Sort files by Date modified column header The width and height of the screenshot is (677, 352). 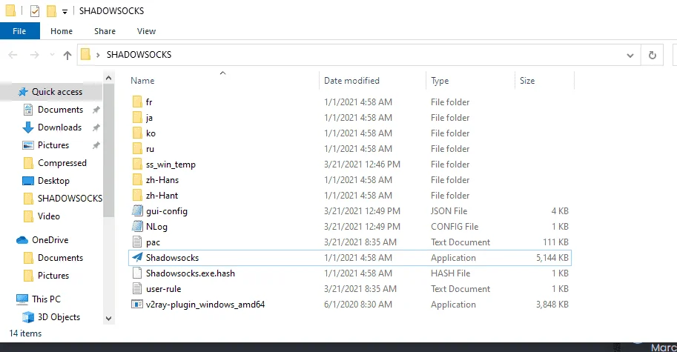pyautogui.click(x=352, y=81)
